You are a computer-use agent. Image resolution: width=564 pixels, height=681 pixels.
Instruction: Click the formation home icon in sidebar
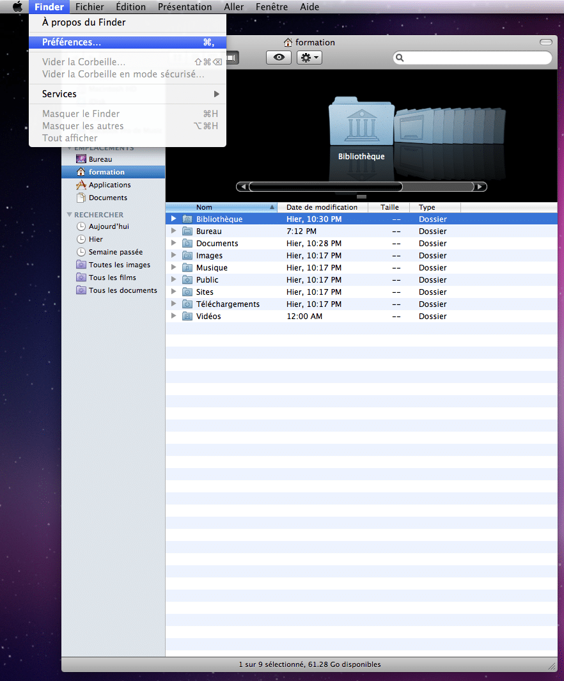(81, 172)
